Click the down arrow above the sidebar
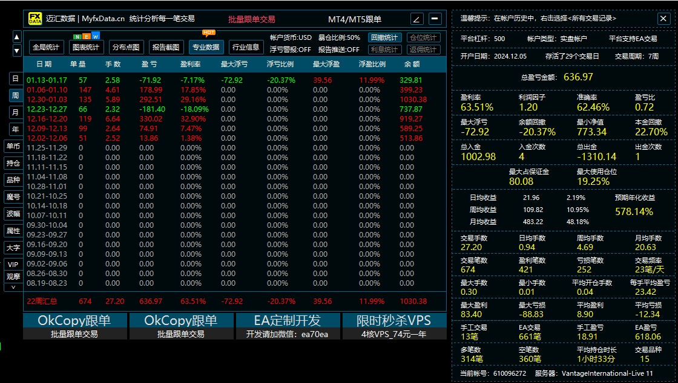This screenshot has height=383, width=678. click(16, 51)
